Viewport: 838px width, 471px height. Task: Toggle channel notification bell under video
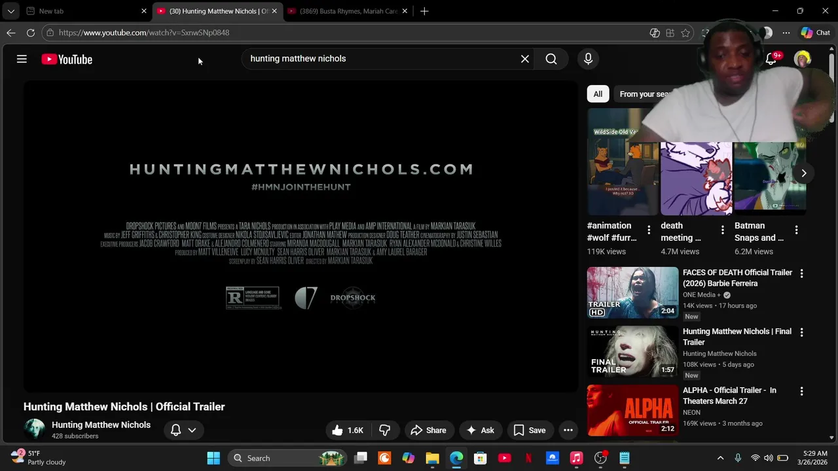[175, 430]
